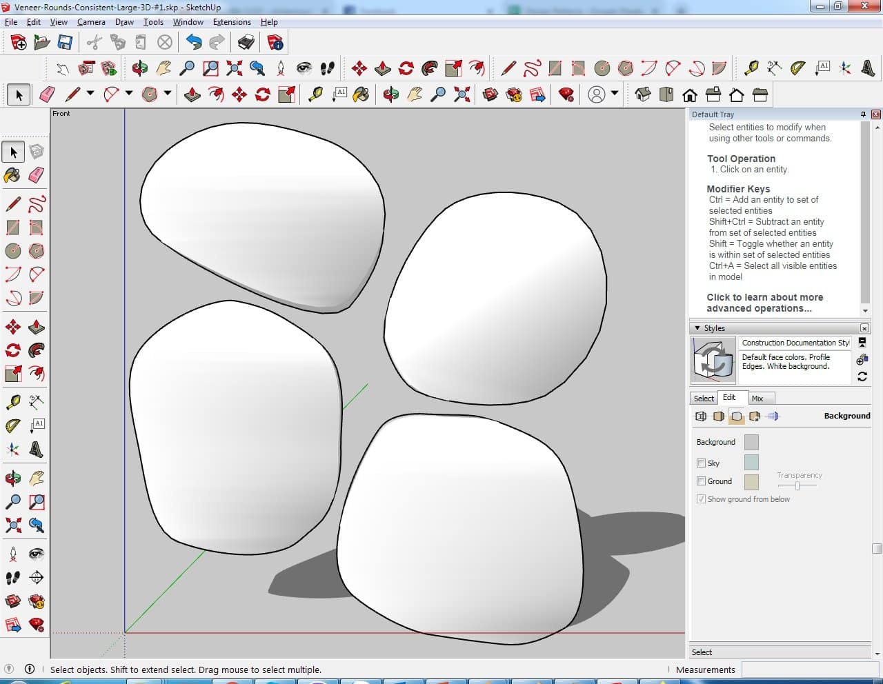Image resolution: width=883 pixels, height=684 pixels.
Task: Open the user account dropdown arrow
Action: pyautogui.click(x=614, y=94)
